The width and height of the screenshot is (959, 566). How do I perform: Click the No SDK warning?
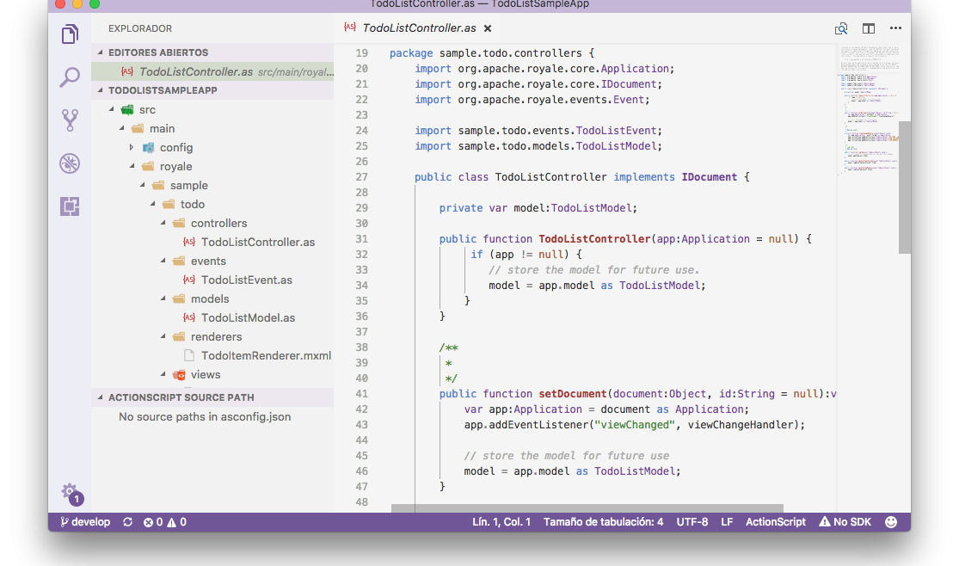(x=845, y=522)
